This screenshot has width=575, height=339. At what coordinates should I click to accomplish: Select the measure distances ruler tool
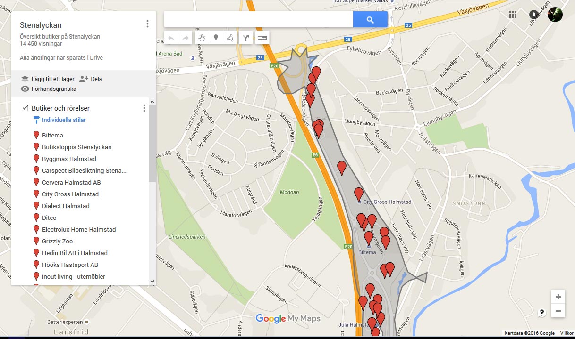click(262, 38)
